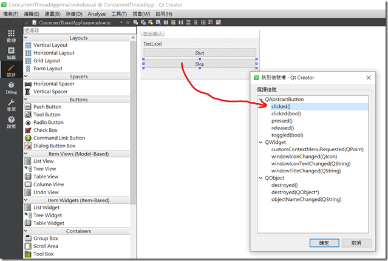Apply form layout toolbar icon
Viewport: 388px width, 261px height.
click(x=196, y=22)
